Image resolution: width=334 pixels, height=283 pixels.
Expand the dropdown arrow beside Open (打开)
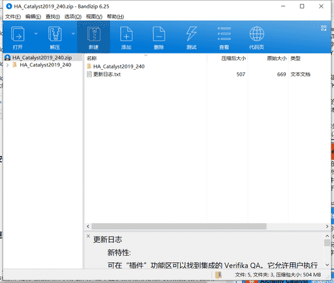click(x=36, y=33)
